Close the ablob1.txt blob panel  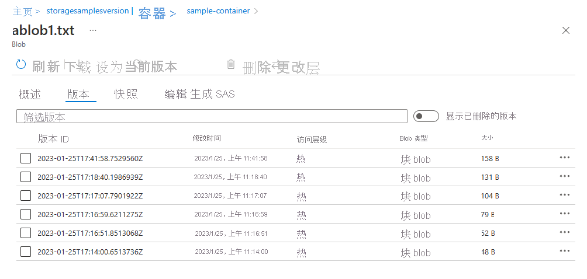(565, 30)
